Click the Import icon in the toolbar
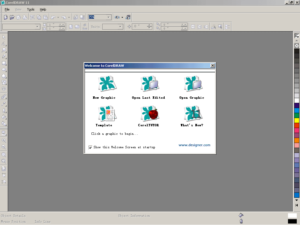This screenshot has width=300, height=225. [76, 17]
